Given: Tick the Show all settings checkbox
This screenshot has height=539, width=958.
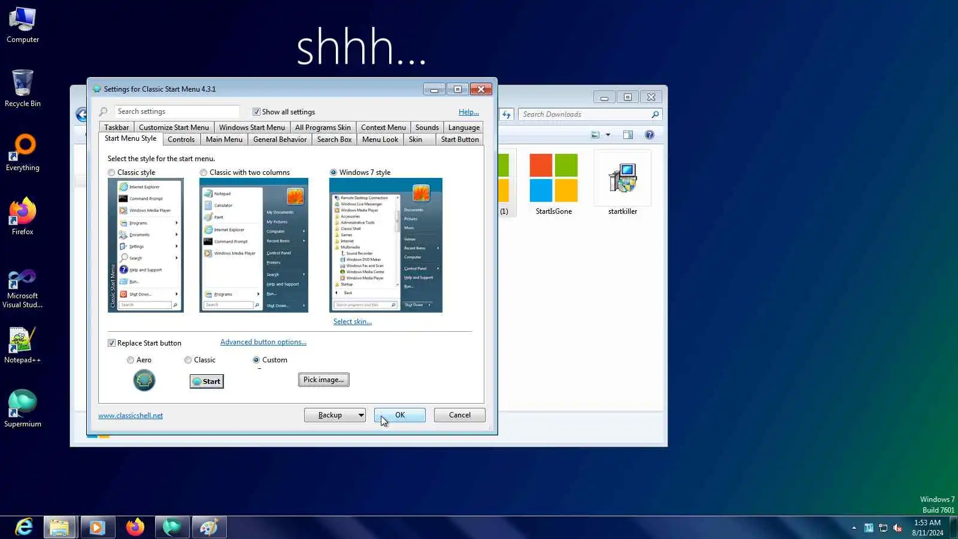Looking at the screenshot, I should [256, 112].
